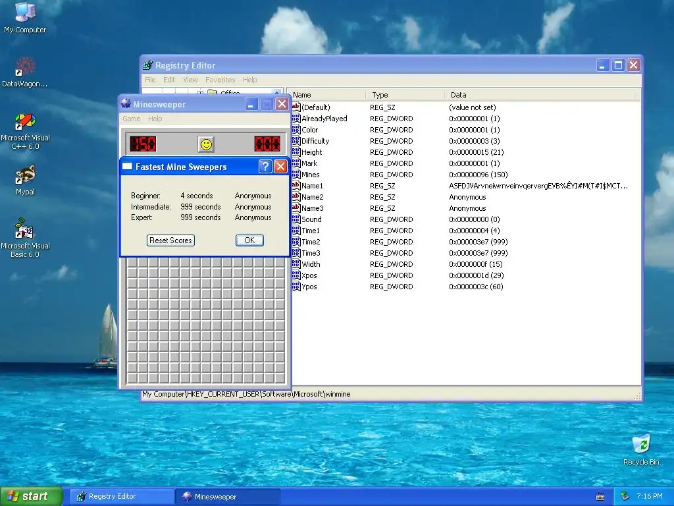Click the Minesweeper timer display

pyautogui.click(x=267, y=144)
